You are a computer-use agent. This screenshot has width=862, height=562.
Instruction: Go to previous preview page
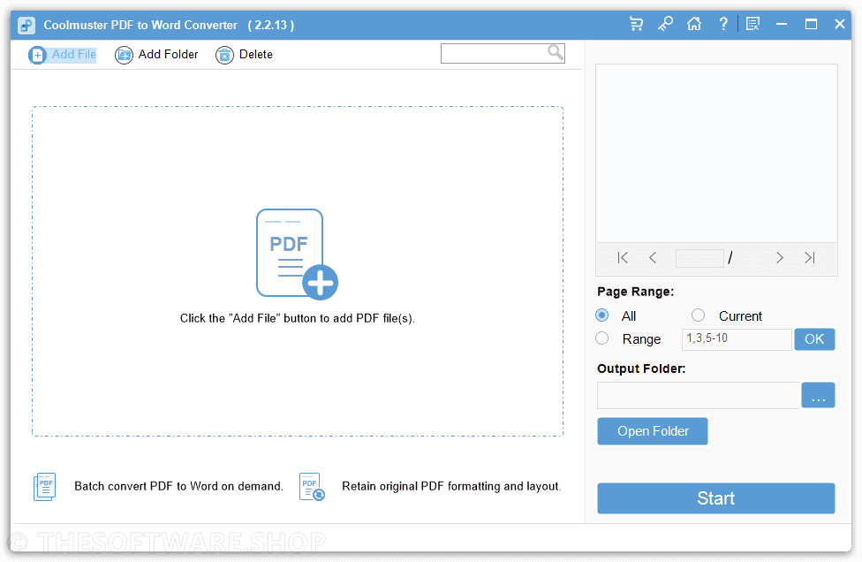coord(653,257)
